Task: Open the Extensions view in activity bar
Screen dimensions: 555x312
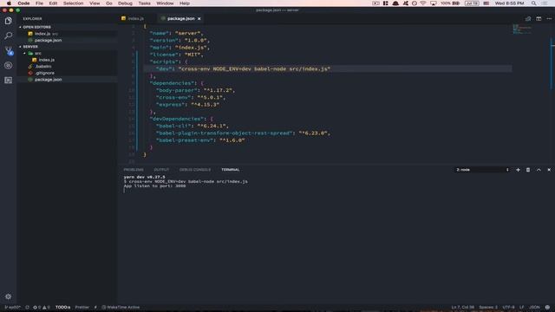Action: pyautogui.click(x=8, y=81)
